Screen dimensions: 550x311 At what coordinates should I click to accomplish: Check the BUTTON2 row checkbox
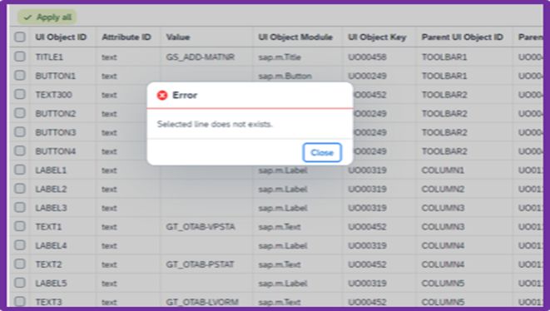coord(20,113)
